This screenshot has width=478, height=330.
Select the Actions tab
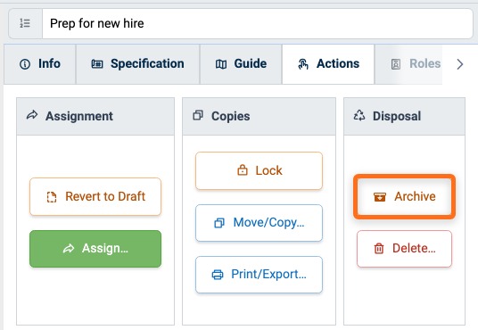tap(328, 64)
